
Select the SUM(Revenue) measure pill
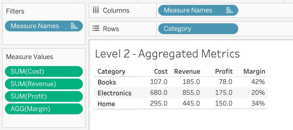(44, 84)
